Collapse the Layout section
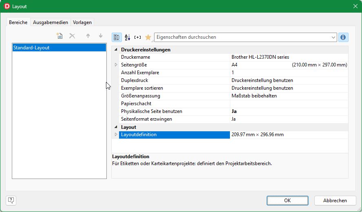The image size is (362, 212). click(x=116, y=127)
